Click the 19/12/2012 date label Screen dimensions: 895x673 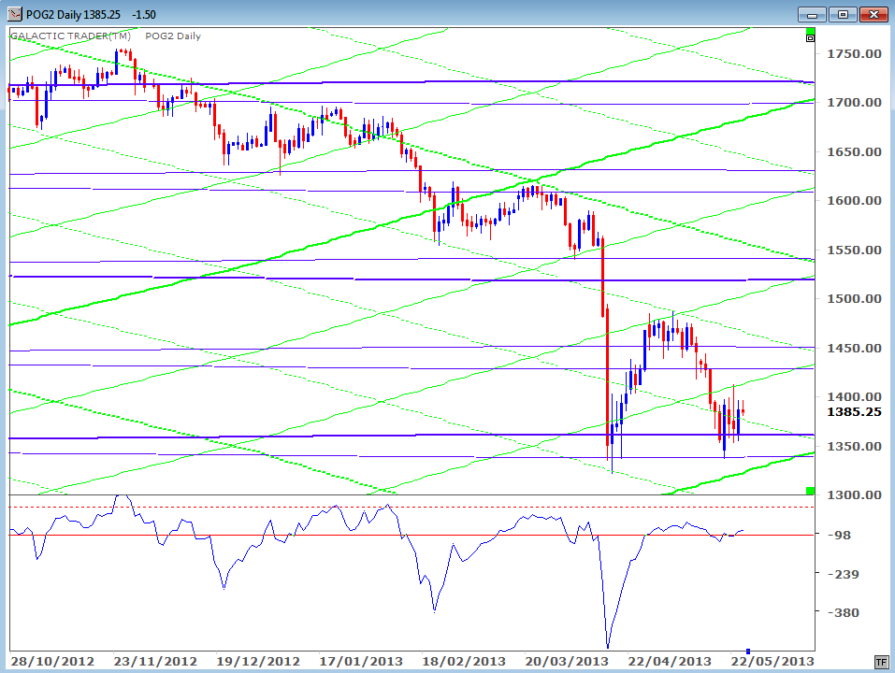[x=258, y=662]
